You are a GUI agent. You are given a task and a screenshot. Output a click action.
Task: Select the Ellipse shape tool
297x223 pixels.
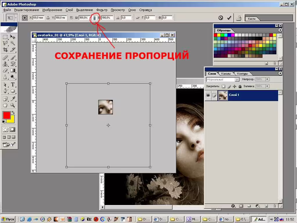[x=13, y=91]
